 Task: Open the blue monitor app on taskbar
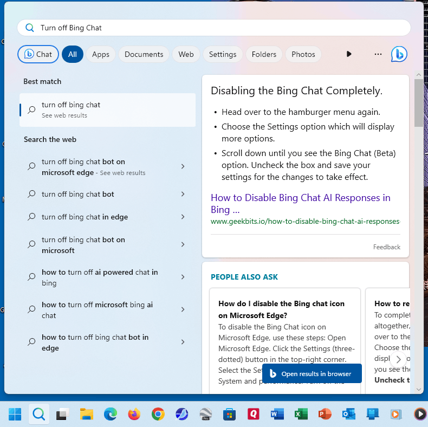click(x=372, y=415)
